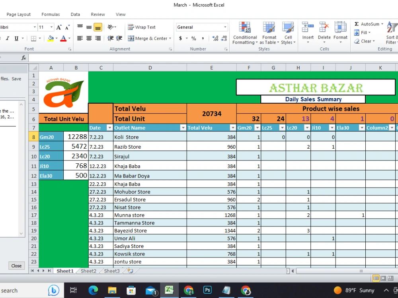Switch to Sheet2 tab
The width and height of the screenshot is (398, 298).
click(x=88, y=271)
